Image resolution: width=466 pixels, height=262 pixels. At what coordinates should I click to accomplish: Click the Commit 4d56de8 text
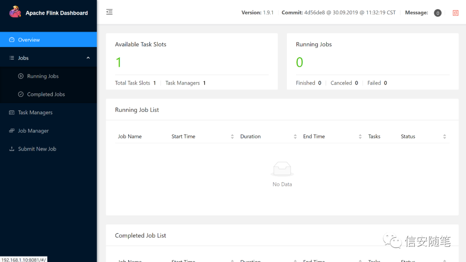[339, 13]
